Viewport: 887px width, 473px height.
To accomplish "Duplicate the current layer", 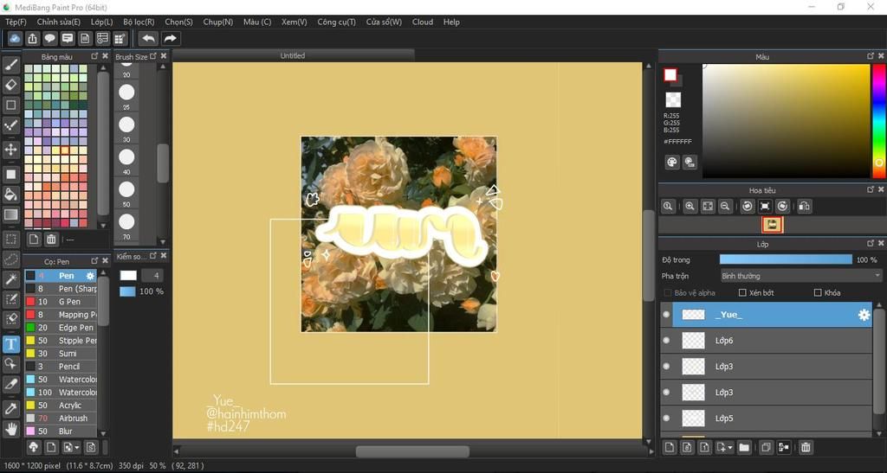I will coord(766,448).
